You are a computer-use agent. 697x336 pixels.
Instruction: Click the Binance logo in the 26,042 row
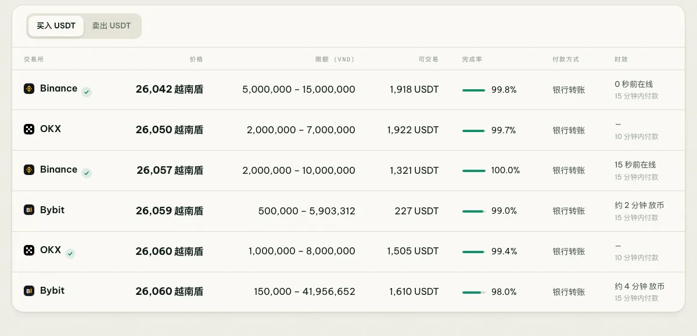[x=29, y=89]
